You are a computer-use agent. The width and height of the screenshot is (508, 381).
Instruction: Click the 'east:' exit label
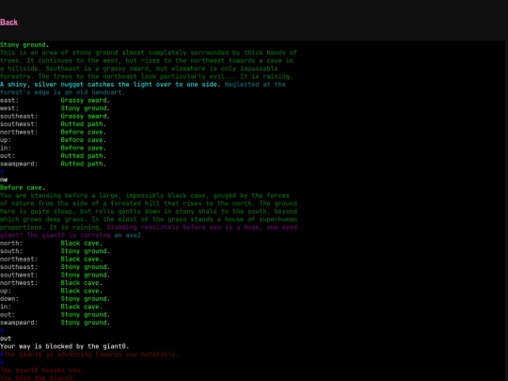pyautogui.click(x=9, y=101)
